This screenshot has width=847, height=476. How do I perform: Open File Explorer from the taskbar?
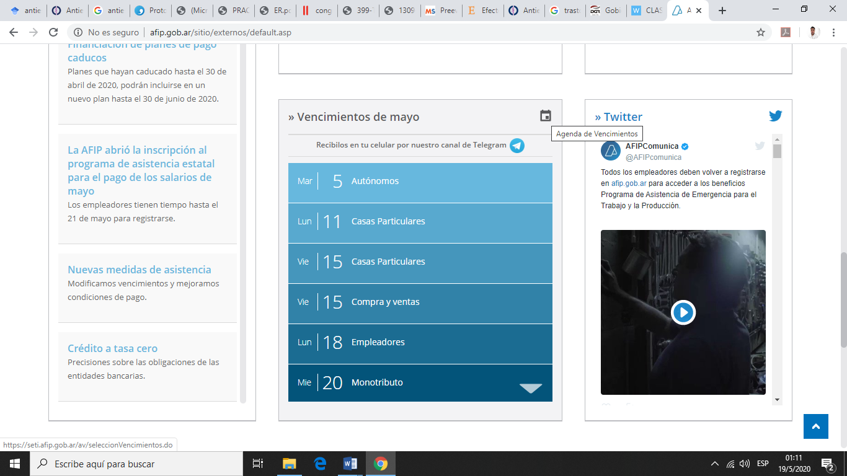click(x=290, y=464)
